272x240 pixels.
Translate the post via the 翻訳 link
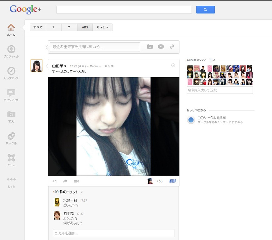(173, 181)
